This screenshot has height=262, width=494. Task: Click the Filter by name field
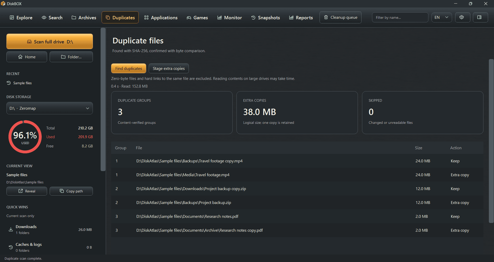tap(400, 17)
